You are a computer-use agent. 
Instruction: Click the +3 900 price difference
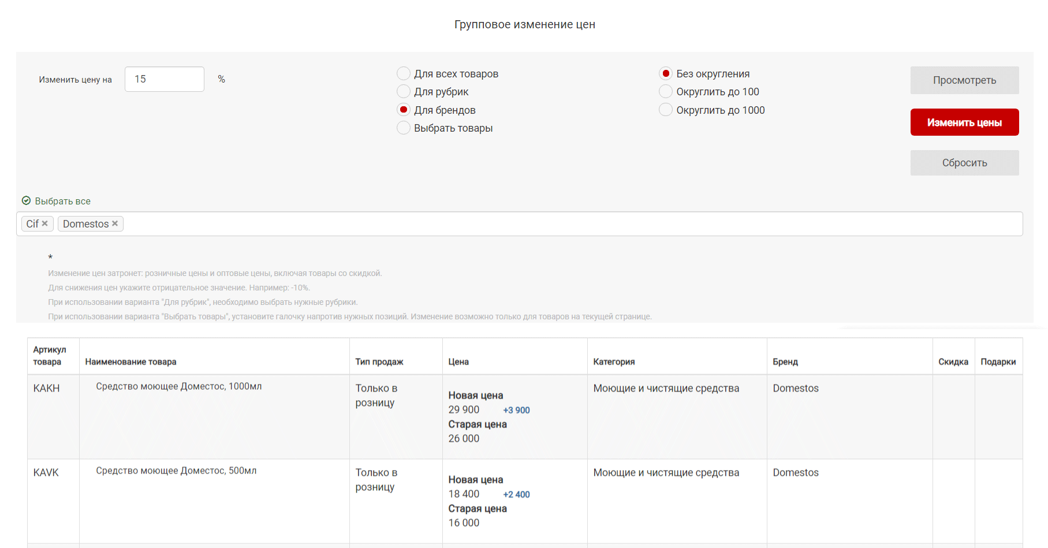tap(516, 410)
